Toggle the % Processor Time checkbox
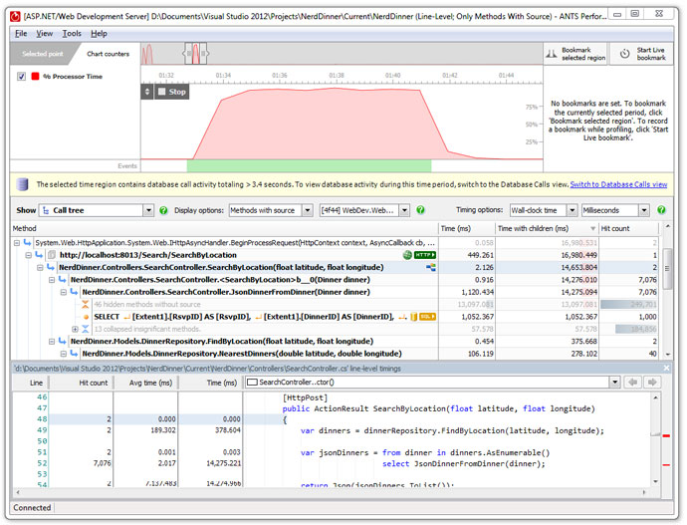Viewport: 687px width, 525px height. [x=22, y=77]
